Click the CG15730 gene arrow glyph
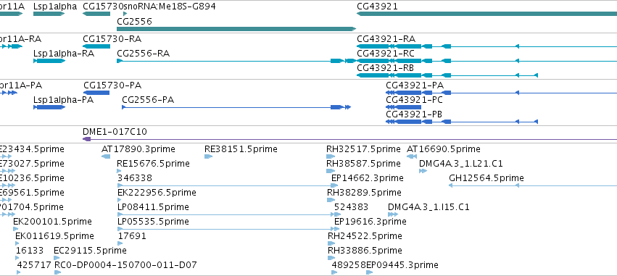 click(96, 14)
